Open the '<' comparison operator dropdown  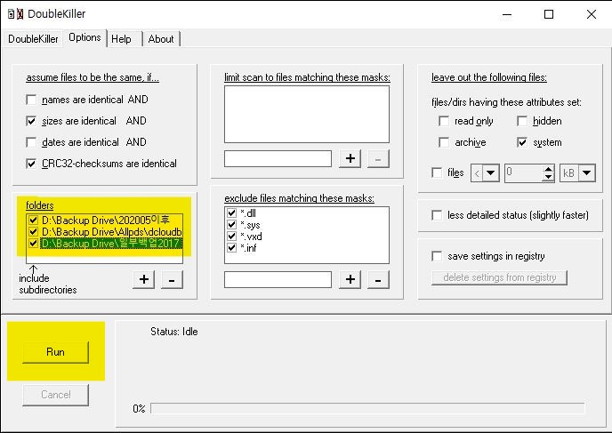point(490,172)
